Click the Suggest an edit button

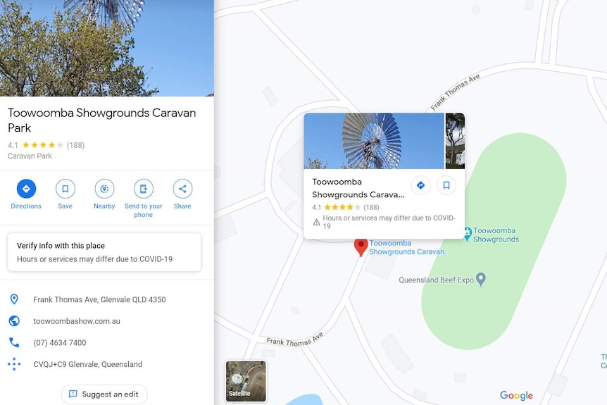coord(104,394)
